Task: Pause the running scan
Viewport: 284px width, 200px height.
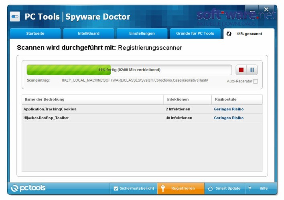Action: click(252, 70)
